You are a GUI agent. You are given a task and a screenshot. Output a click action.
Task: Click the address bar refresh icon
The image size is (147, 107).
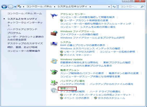point(114,7)
